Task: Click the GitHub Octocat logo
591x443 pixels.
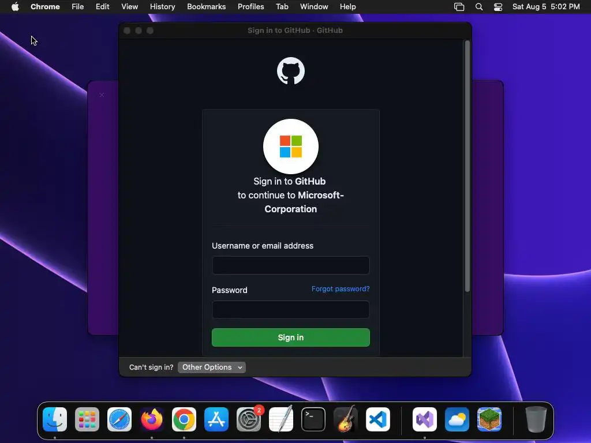Action: [x=291, y=71]
